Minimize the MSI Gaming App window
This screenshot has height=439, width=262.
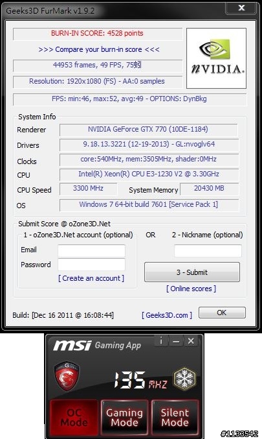(x=176, y=341)
